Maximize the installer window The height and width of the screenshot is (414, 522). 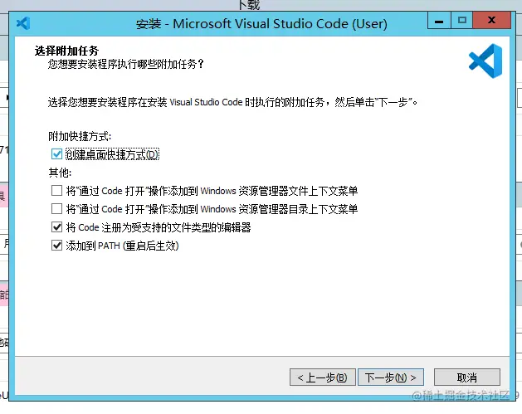pyautogui.click(x=461, y=20)
